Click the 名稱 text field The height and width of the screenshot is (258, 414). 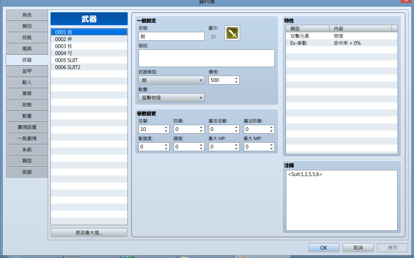[171, 36]
